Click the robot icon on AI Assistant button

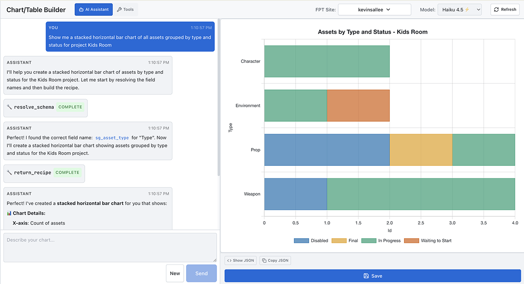(81, 9)
